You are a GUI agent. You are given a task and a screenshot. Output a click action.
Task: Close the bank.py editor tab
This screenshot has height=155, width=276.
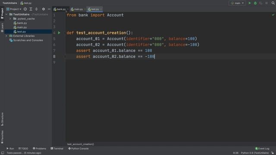click(x=68, y=9)
